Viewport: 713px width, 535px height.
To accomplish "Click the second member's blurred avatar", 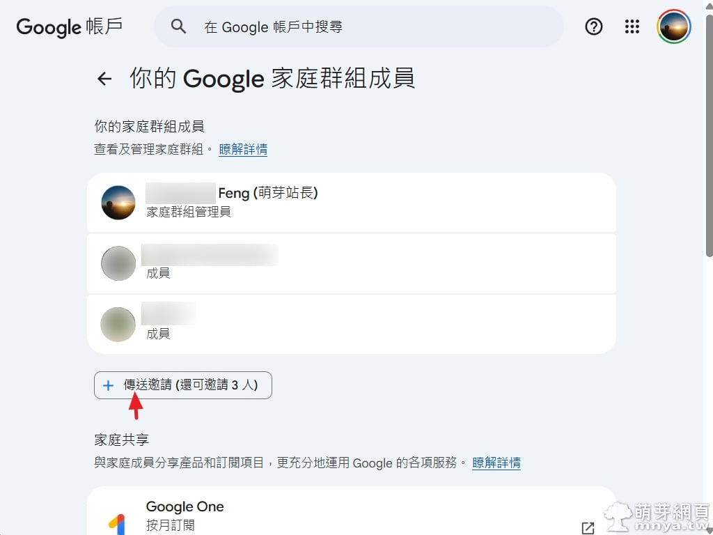I will point(118,263).
